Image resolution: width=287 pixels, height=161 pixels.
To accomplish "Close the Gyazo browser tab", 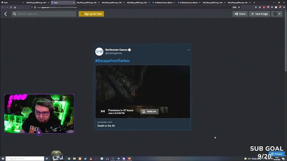I will (x=74, y=3).
